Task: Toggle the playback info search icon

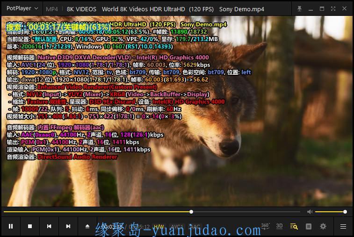Action: [x=294, y=226]
